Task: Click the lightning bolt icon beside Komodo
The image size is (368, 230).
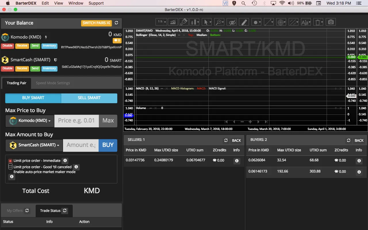Action: click(46, 37)
